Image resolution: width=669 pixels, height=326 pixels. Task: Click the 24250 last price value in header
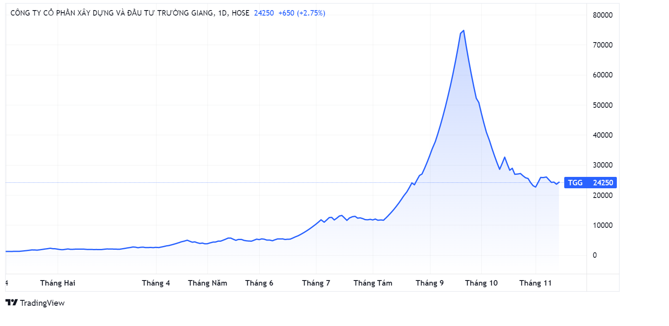264,13
